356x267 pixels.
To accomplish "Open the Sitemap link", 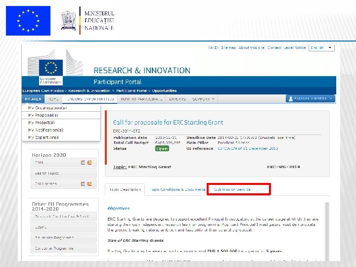I will [228, 47].
